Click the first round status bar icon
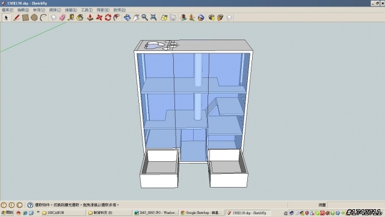Image resolution: width=385 pixels, height=217 pixels. (4, 205)
